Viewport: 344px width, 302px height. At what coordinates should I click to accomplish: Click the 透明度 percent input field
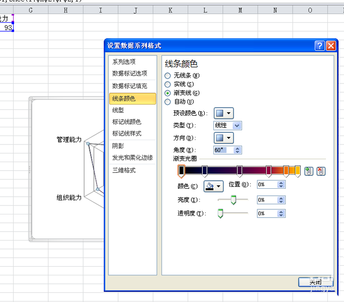pos(267,213)
